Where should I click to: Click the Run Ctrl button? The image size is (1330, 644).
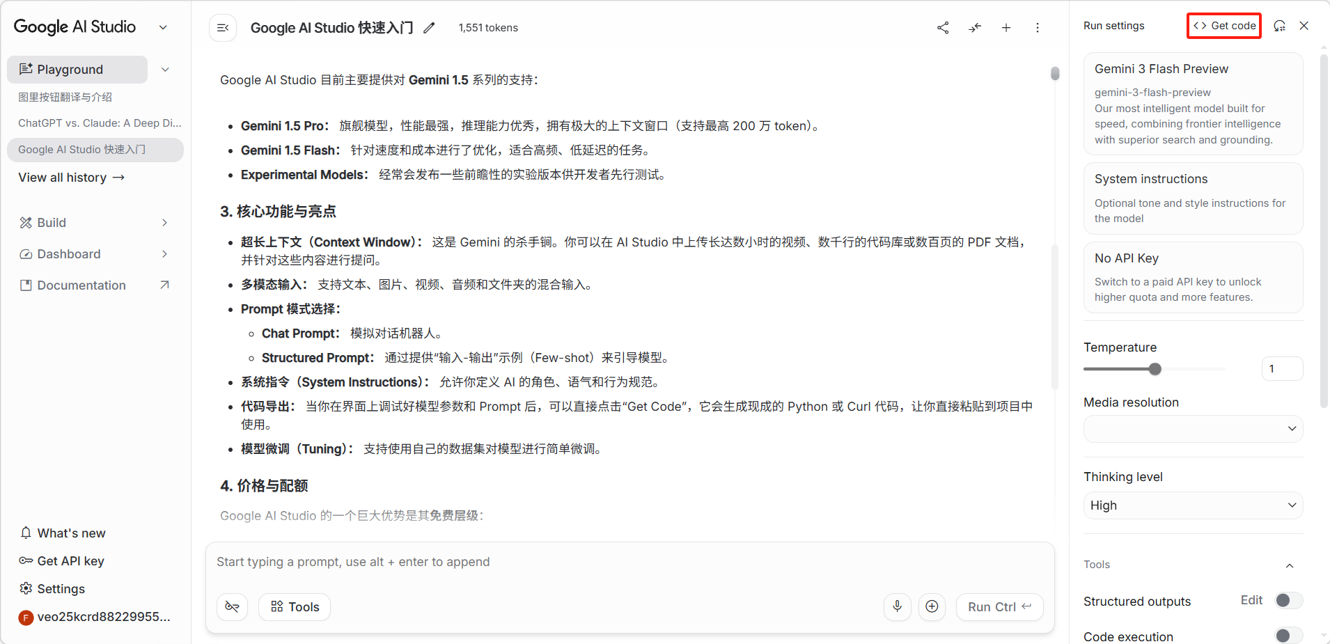[x=999, y=606]
